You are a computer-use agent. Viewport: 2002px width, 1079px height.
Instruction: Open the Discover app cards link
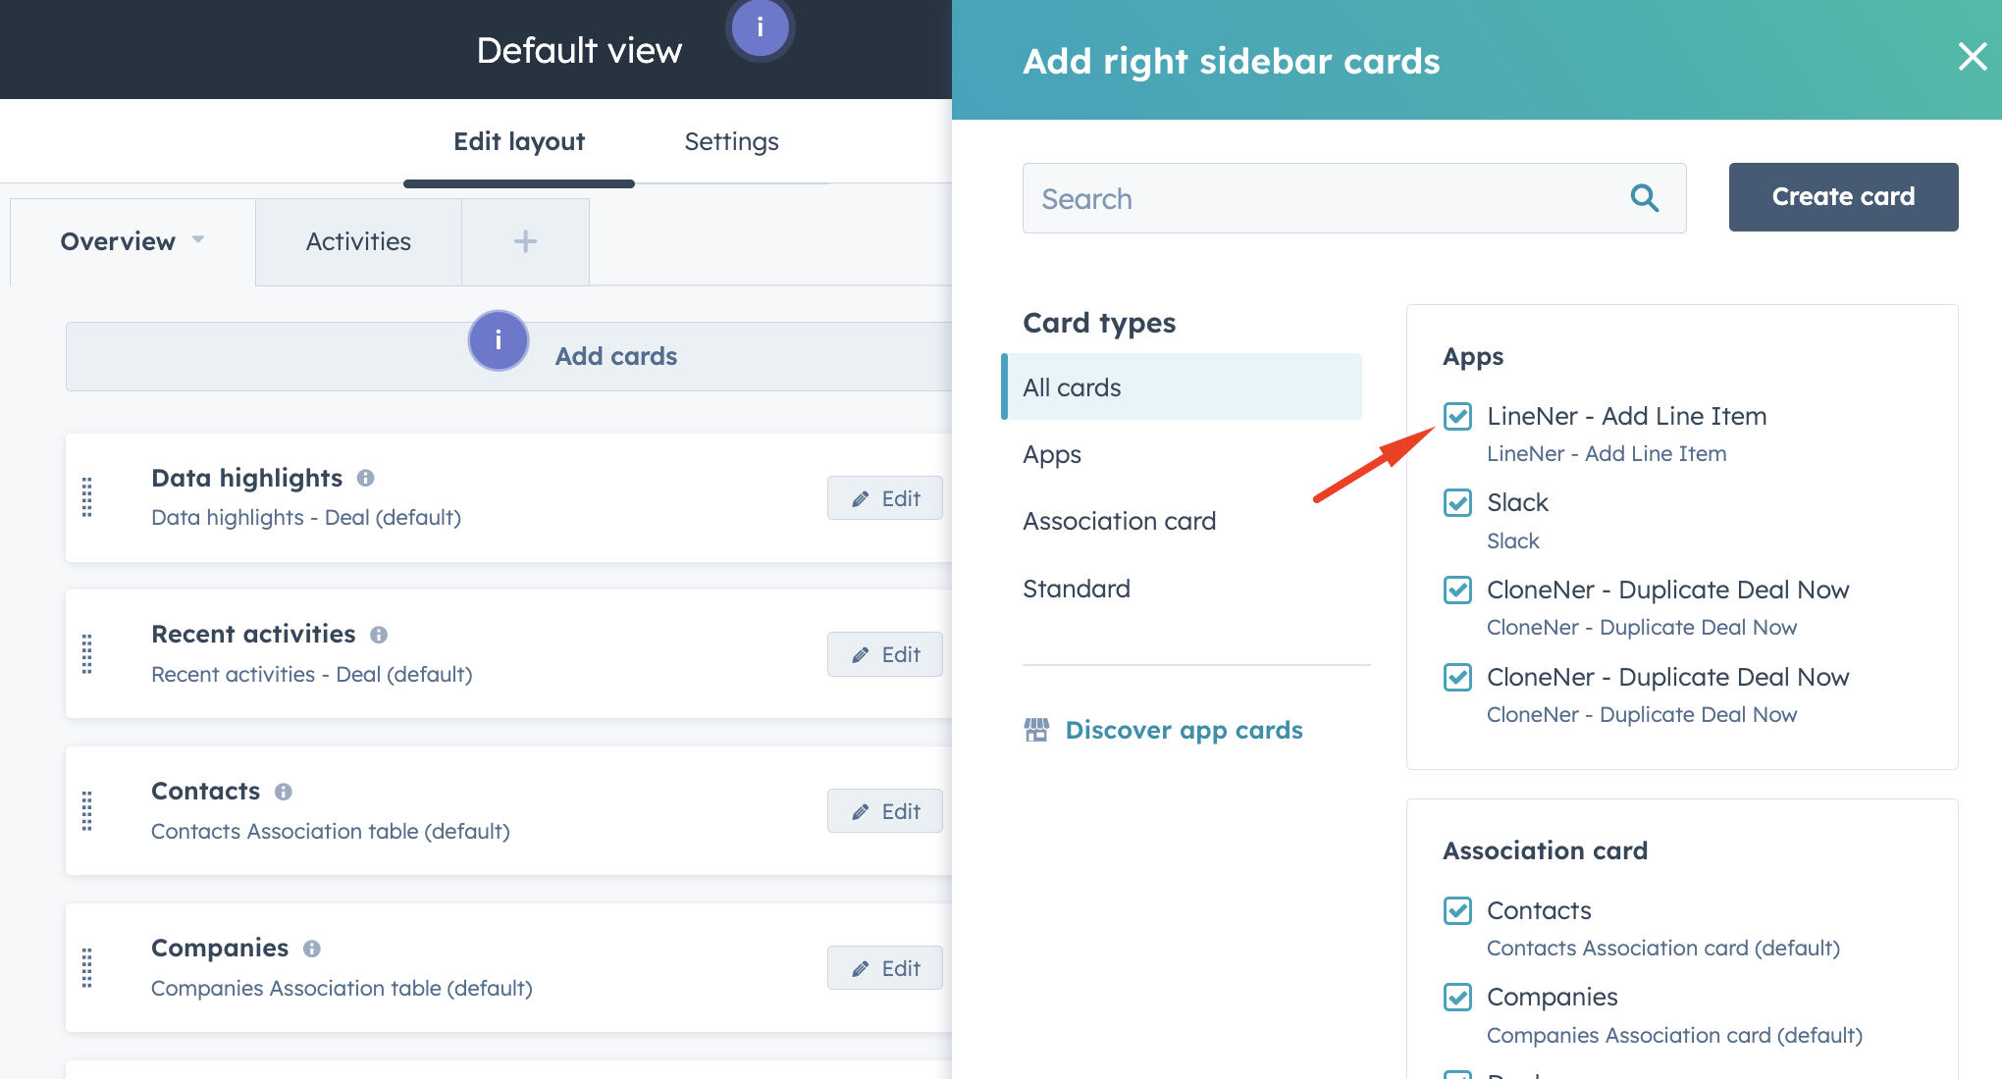point(1184,730)
